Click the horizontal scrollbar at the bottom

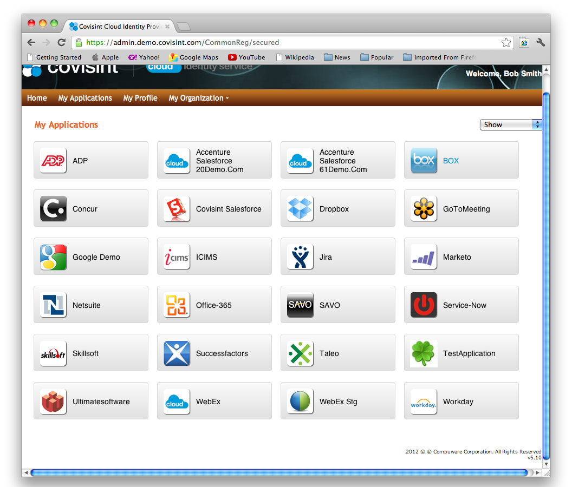pos(279,472)
